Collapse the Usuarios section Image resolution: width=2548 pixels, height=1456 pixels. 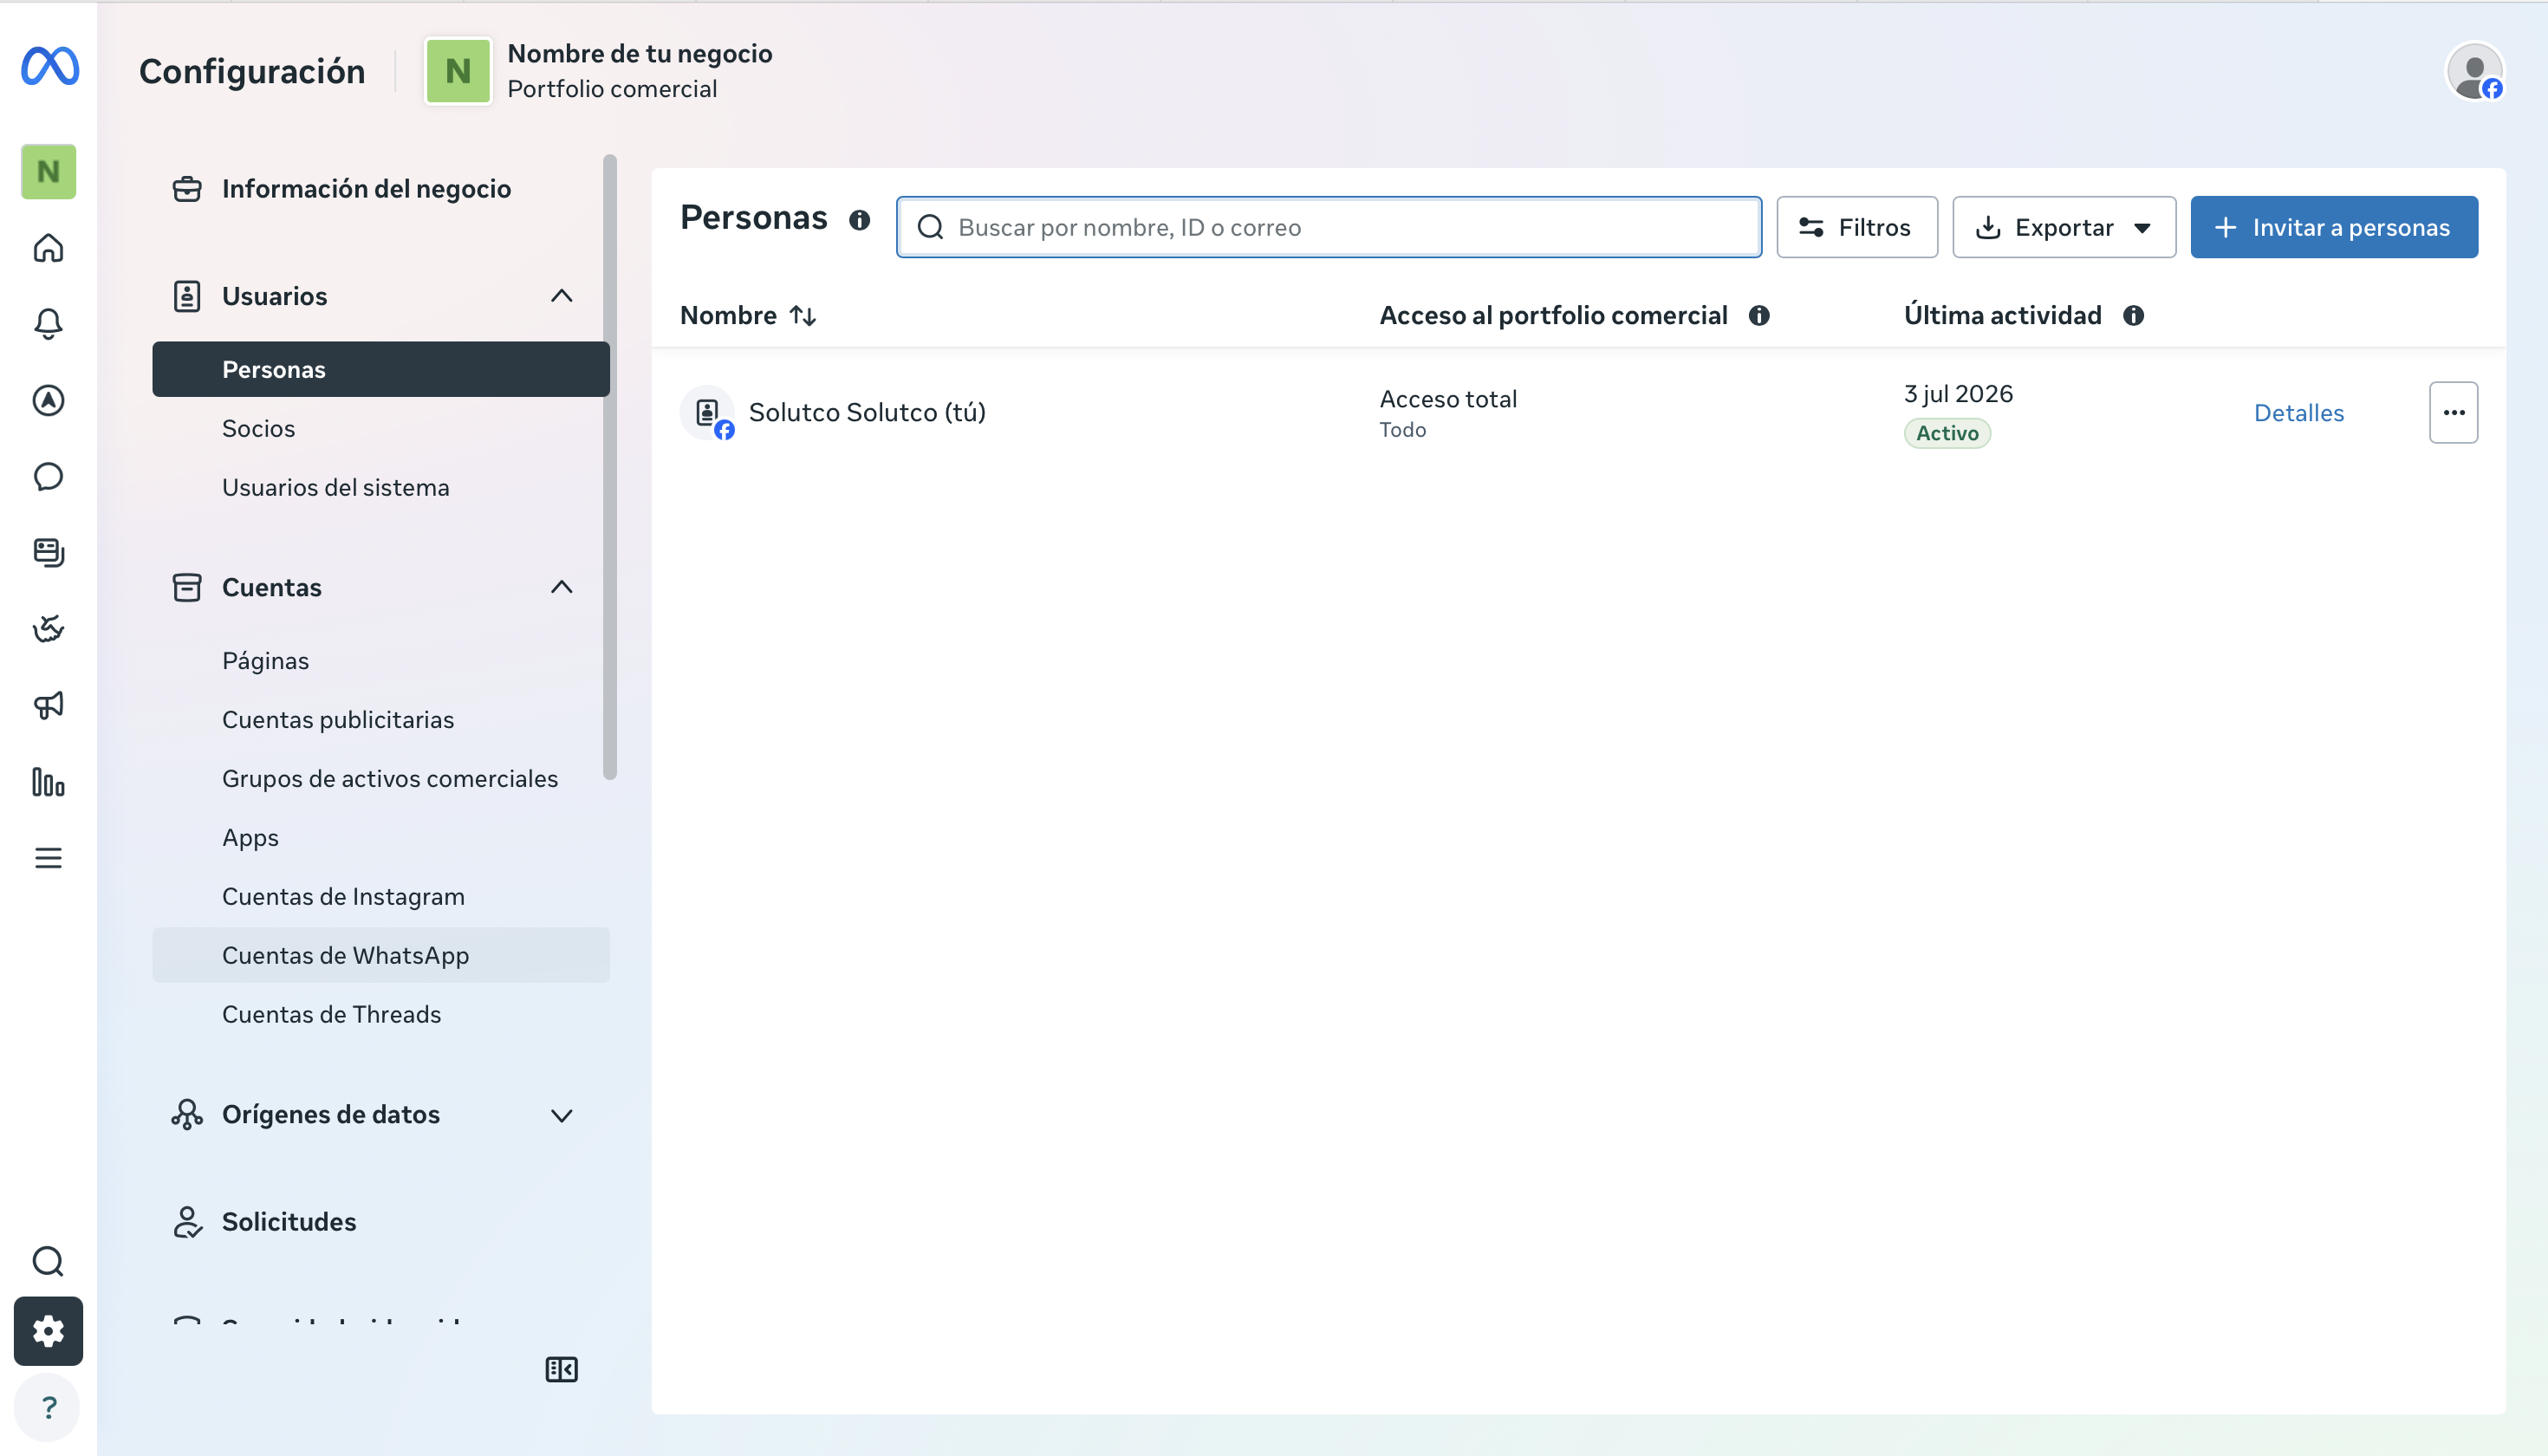(561, 296)
